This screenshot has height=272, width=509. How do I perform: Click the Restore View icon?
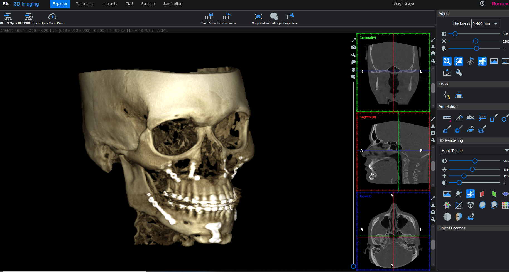pyautogui.click(x=227, y=16)
